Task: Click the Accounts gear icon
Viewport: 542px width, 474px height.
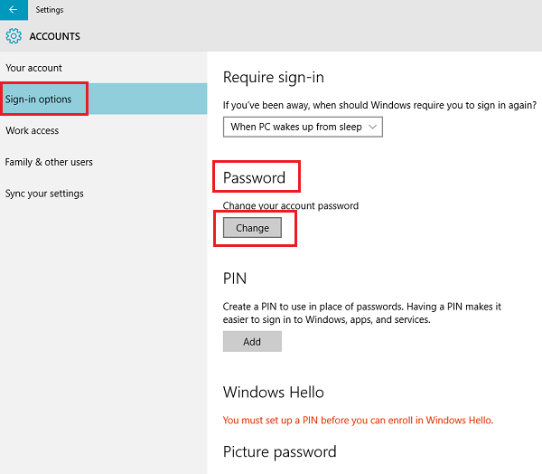Action: point(14,36)
